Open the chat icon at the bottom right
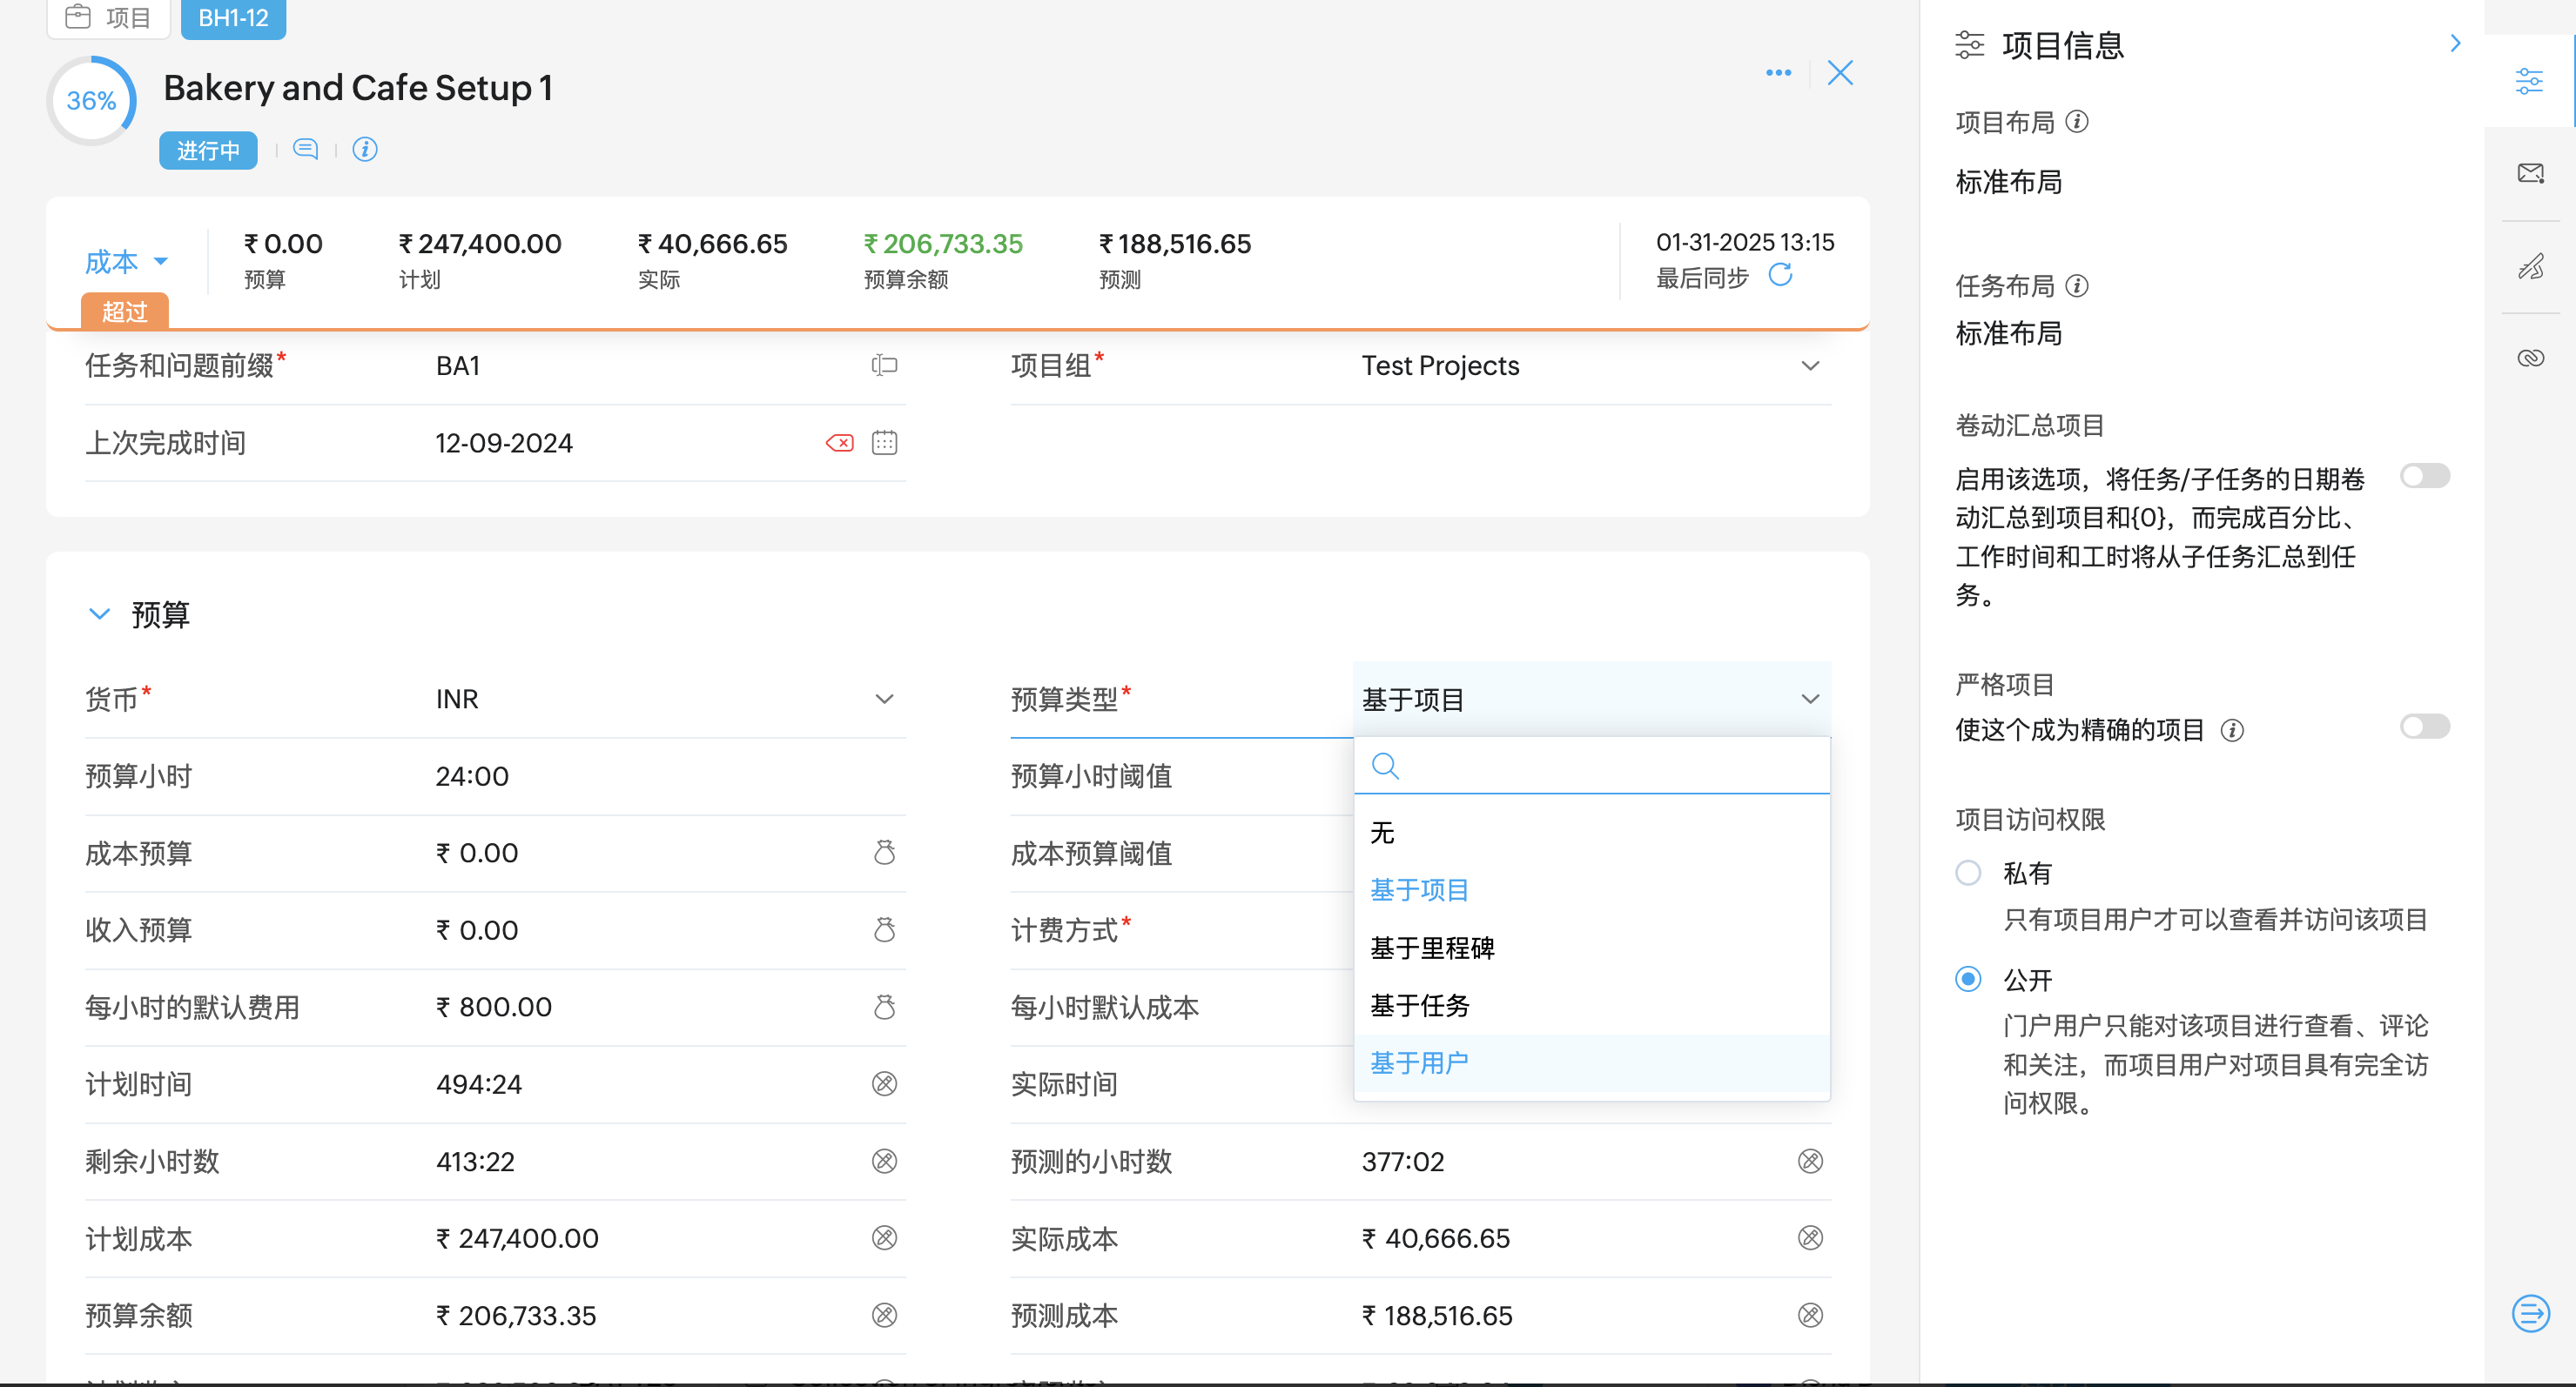Viewport: 2576px width, 1387px height. [2530, 1313]
